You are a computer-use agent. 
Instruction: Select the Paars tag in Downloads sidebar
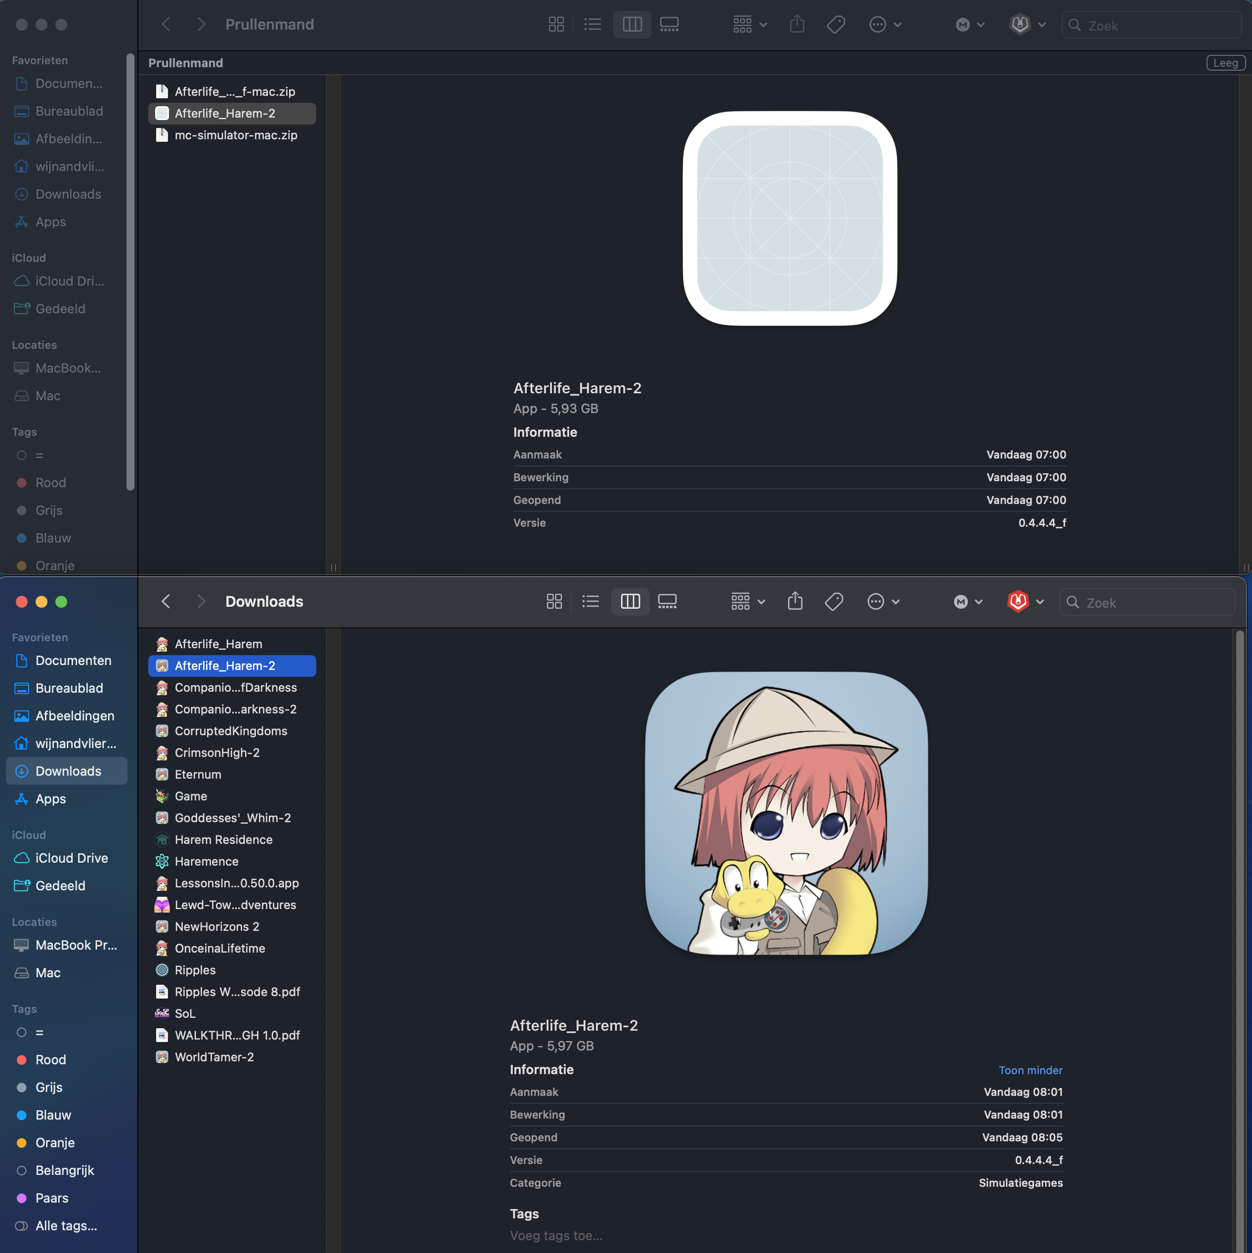click(x=66, y=1198)
